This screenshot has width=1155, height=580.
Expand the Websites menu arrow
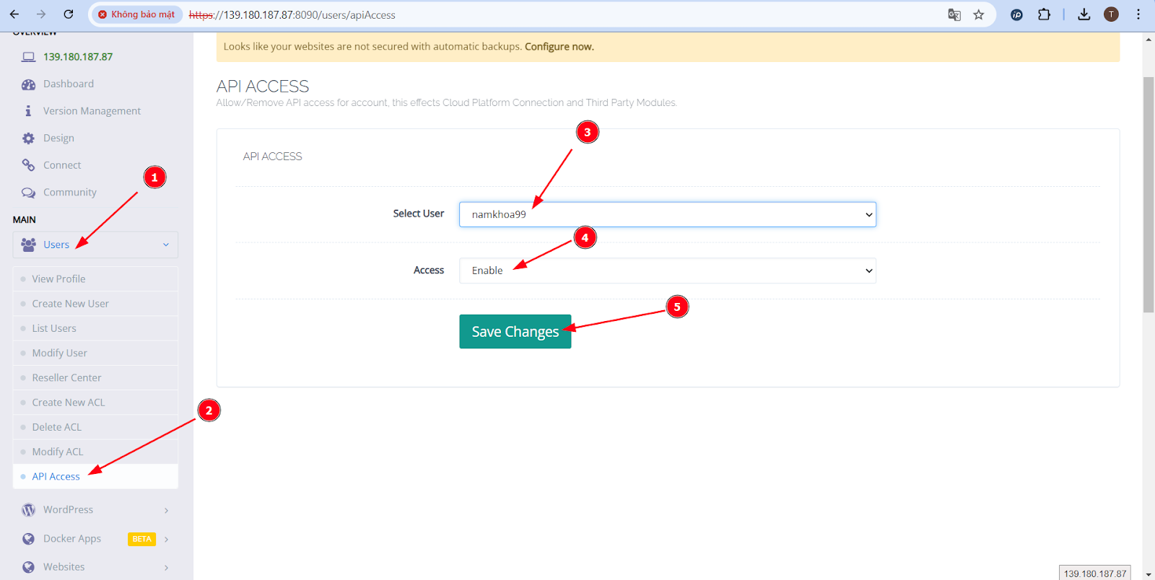166,567
